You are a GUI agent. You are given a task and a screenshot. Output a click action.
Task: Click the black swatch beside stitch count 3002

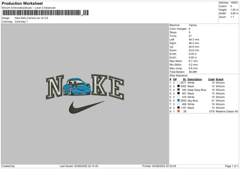(x=178, y=86)
